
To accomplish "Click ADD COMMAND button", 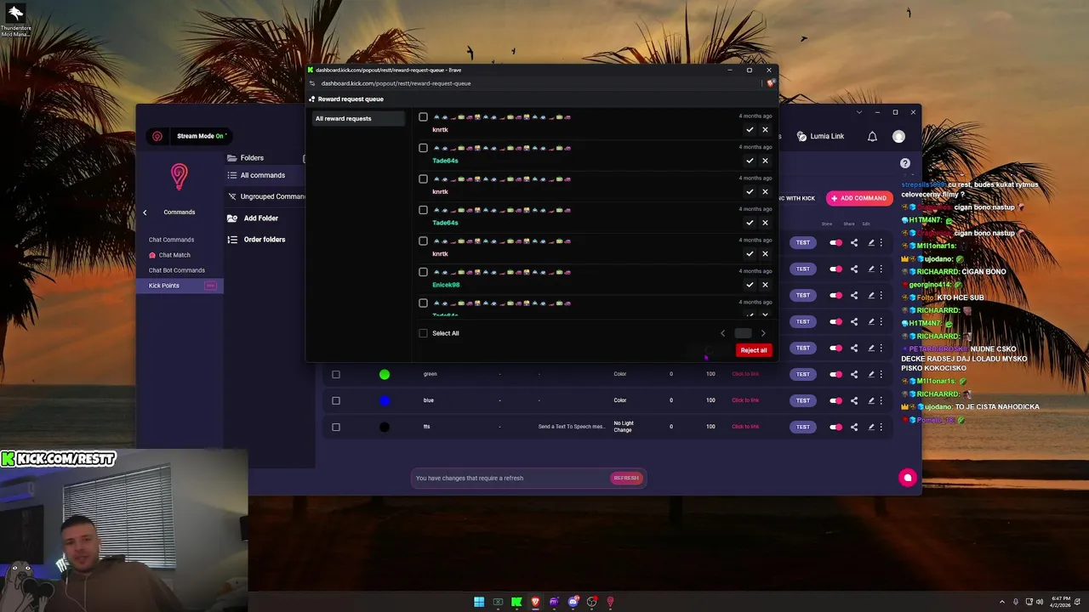I will 859,198.
